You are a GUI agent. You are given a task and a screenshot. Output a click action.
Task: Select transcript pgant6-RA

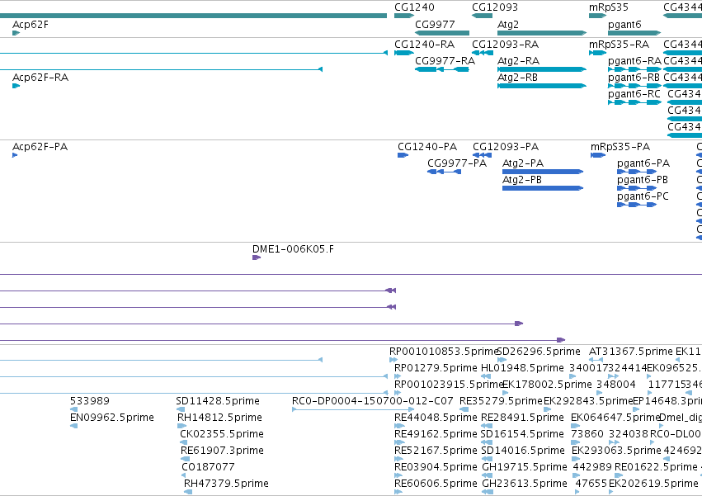click(634, 61)
